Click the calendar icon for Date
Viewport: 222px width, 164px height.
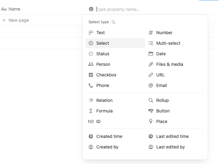coord(151,54)
